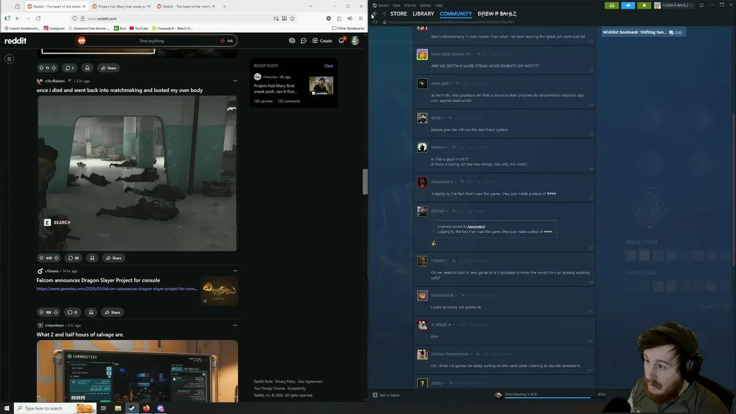The height and width of the screenshot is (414, 736).
Task: Open 31 comments on Falcom post
Action: [x=72, y=312]
